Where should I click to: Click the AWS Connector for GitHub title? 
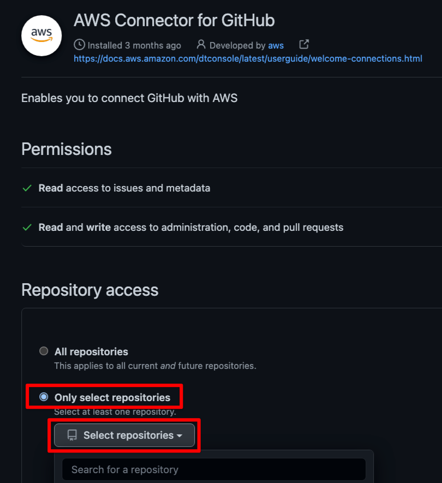174,21
